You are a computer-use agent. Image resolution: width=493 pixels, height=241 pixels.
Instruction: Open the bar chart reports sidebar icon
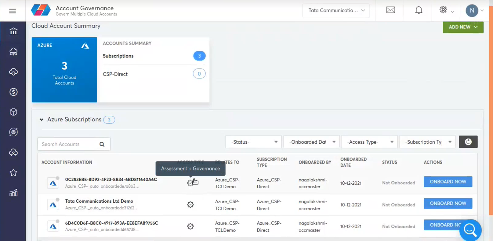coord(13,193)
